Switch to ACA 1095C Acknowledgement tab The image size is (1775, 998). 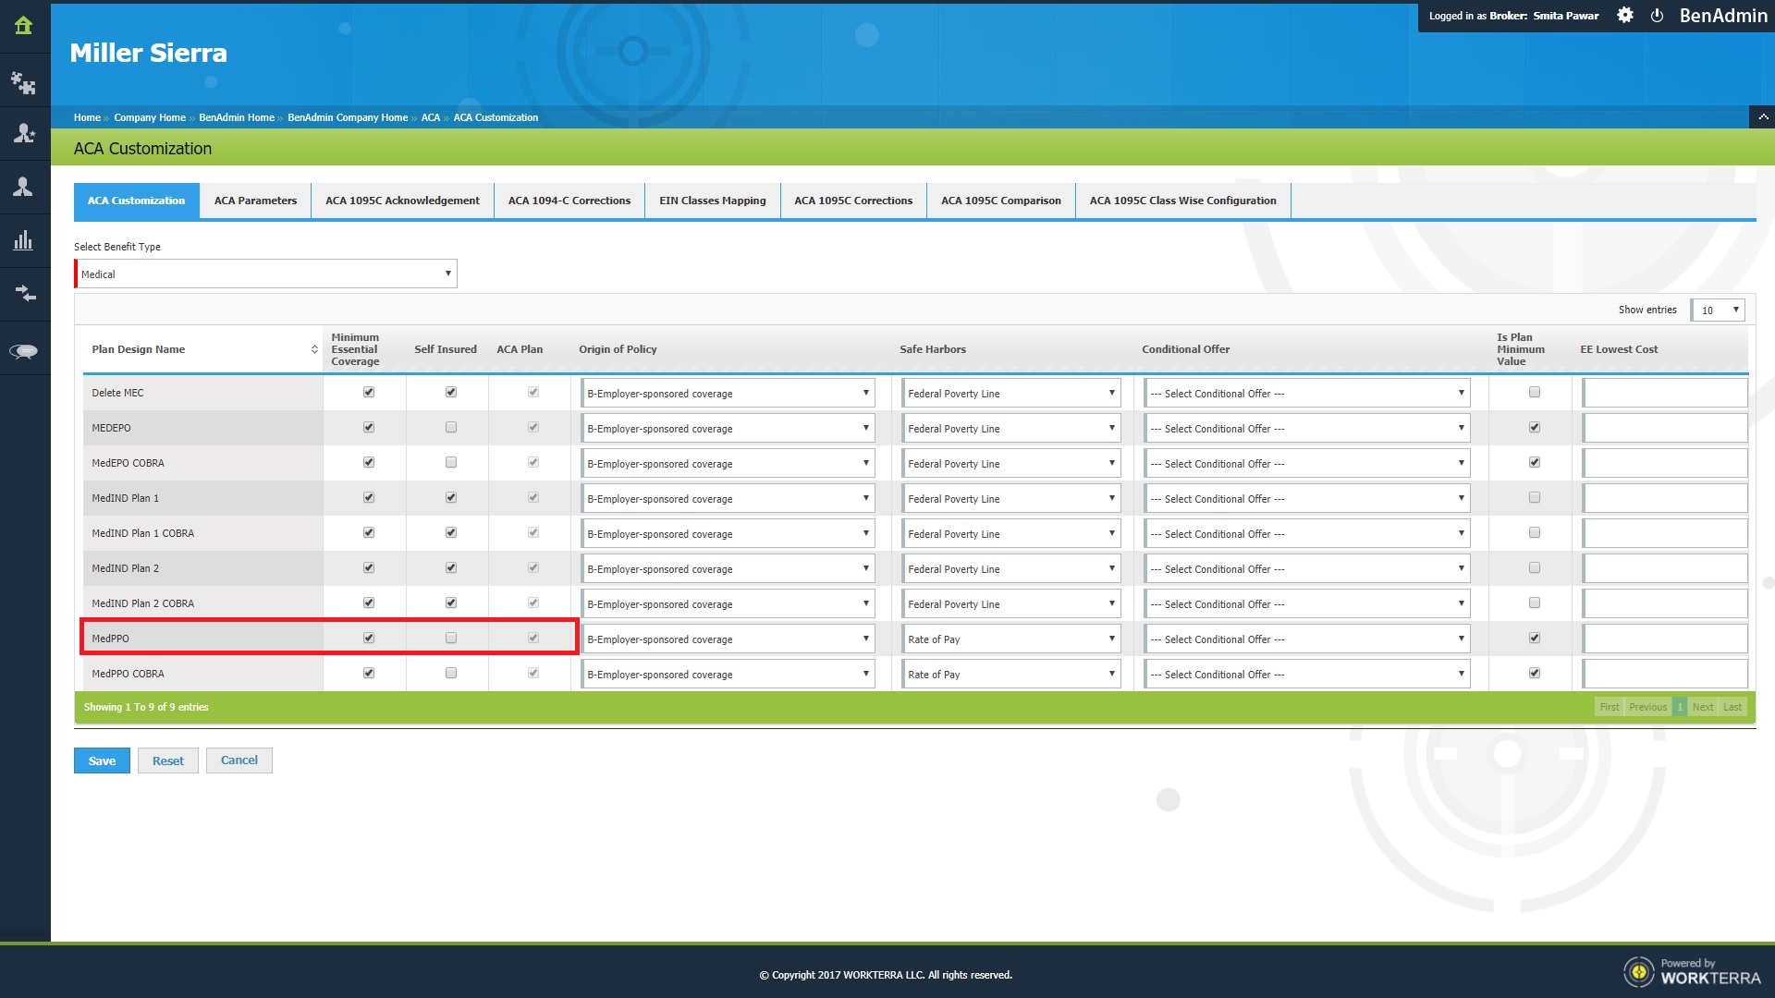coord(402,201)
